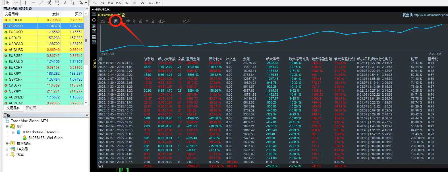Click the move panel four-arrow icon
The width and height of the screenshot is (448, 172).
point(94,20)
